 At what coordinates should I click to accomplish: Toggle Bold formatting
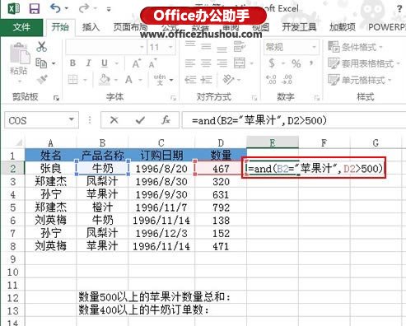coord(72,63)
